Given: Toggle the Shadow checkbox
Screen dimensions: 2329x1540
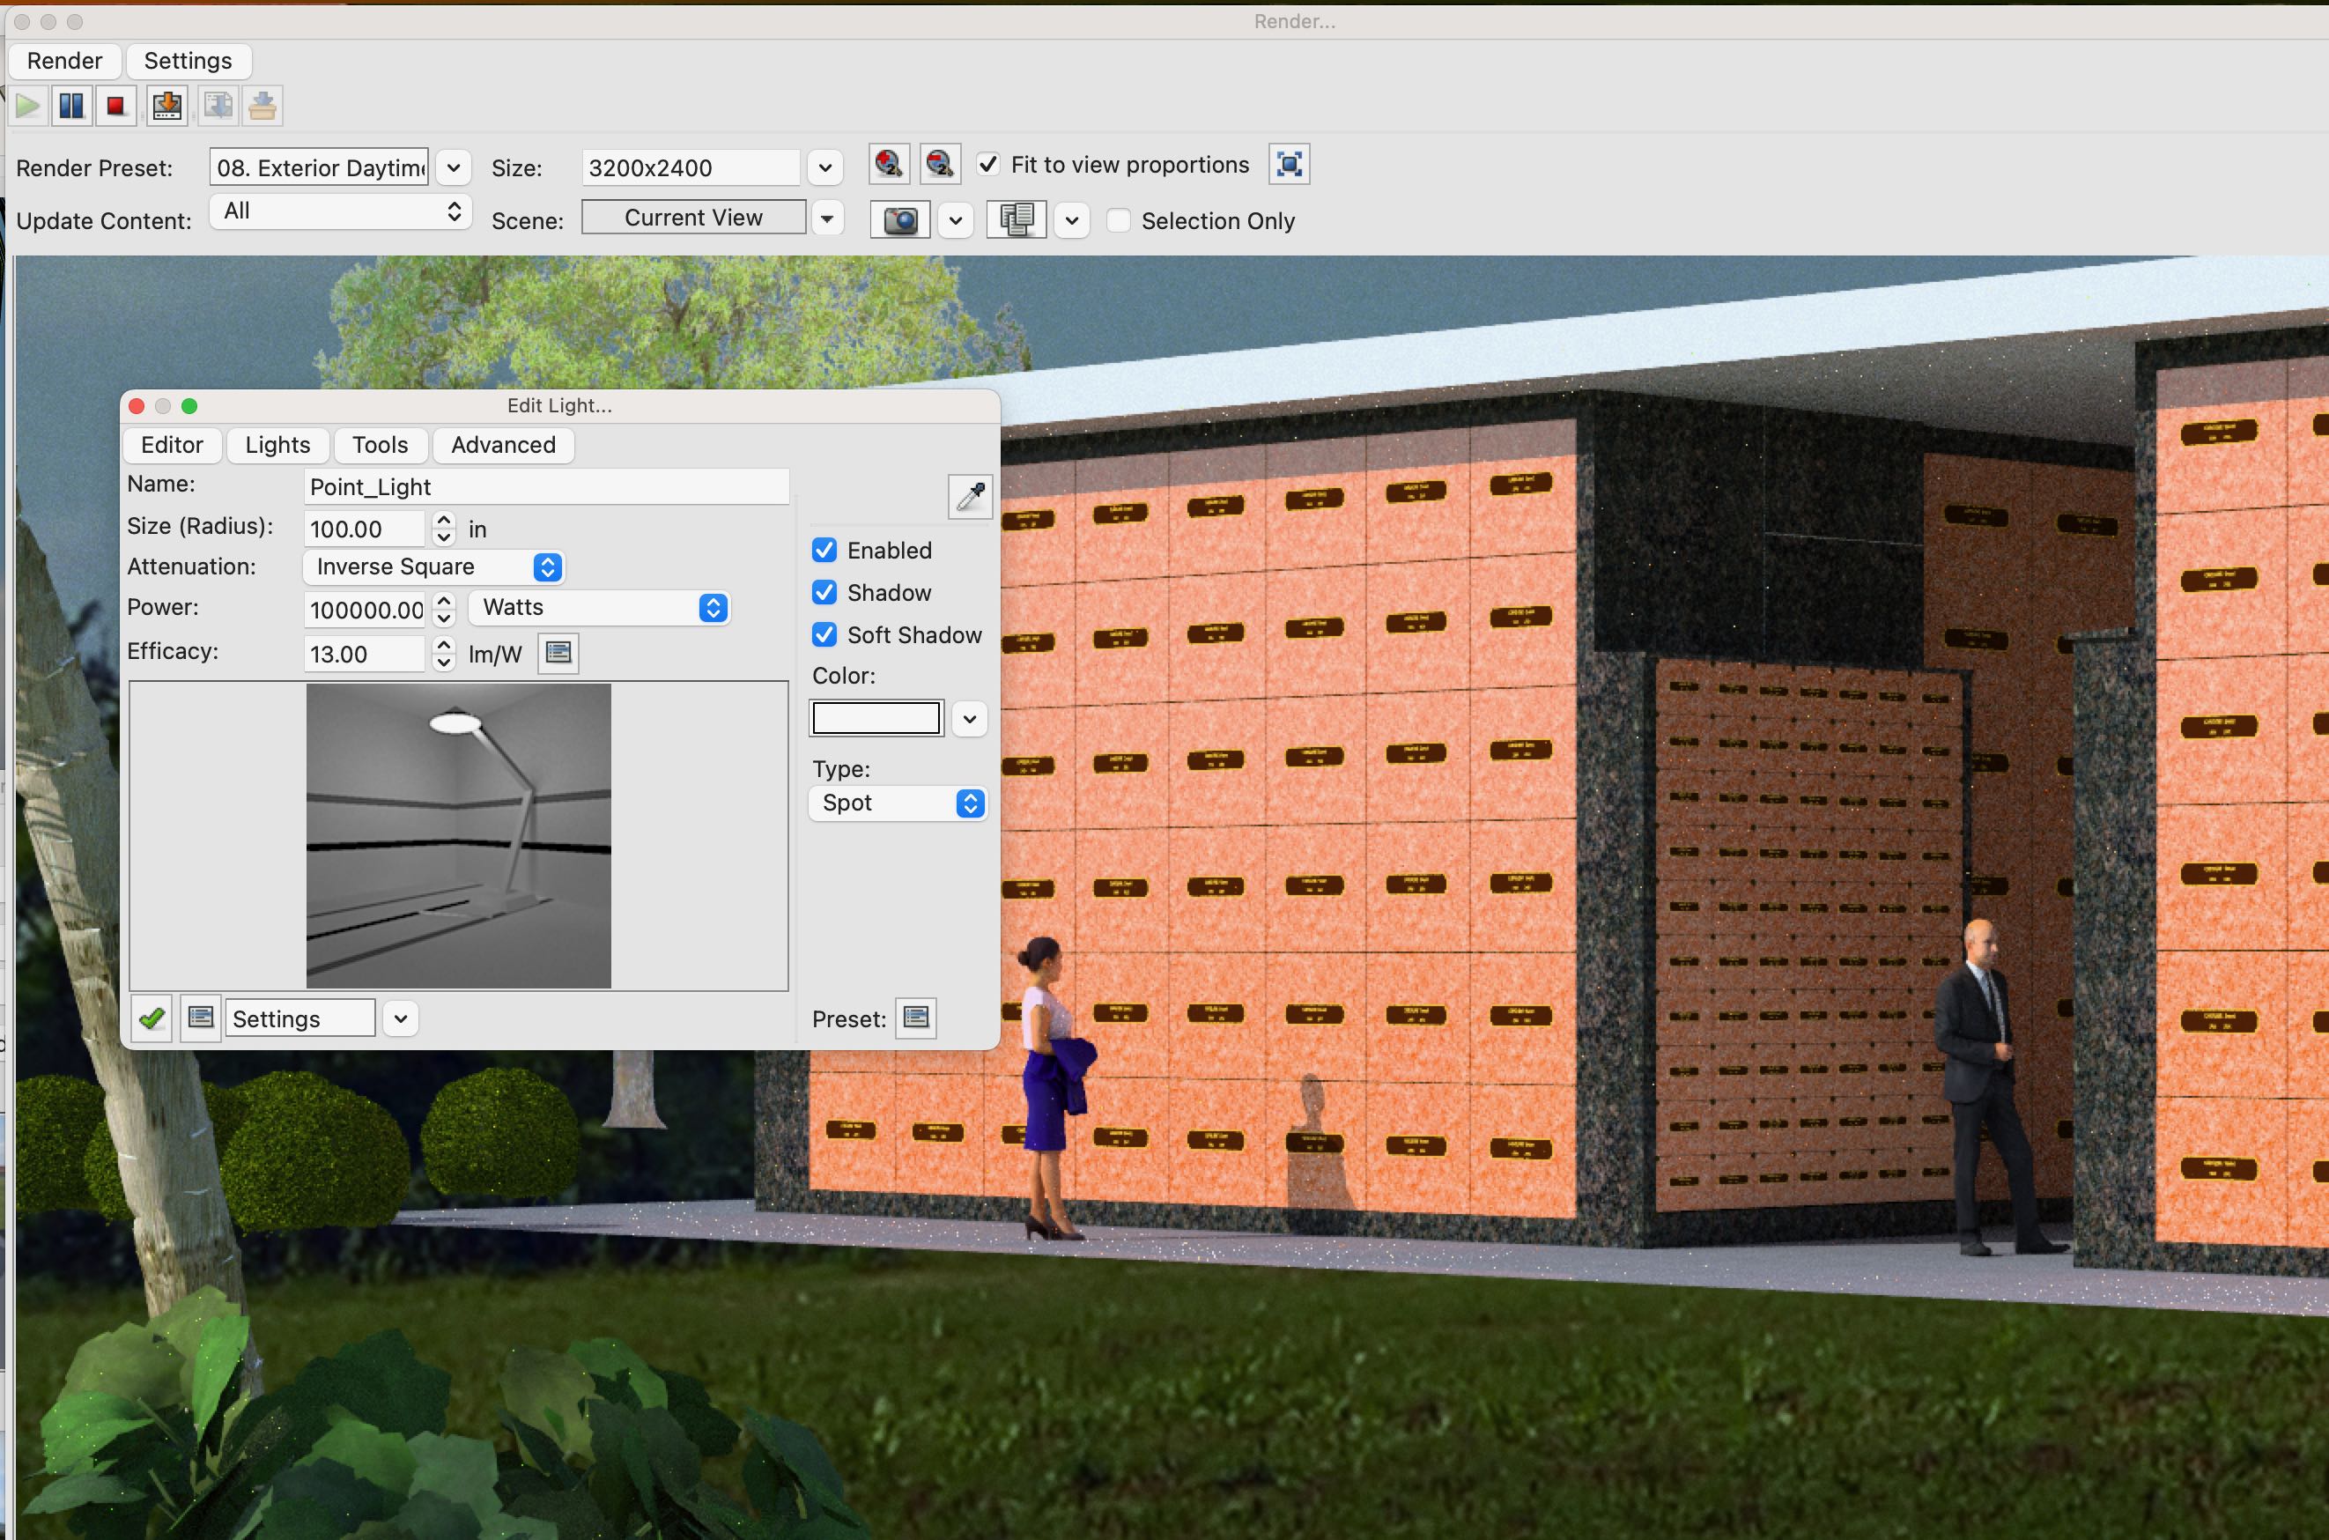Looking at the screenshot, I should pos(824,592).
